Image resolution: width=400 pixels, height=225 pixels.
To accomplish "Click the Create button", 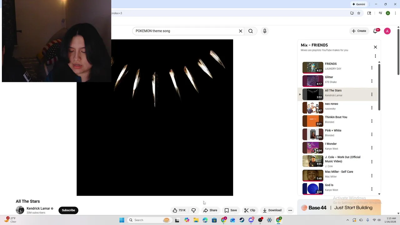I will 359,31.
